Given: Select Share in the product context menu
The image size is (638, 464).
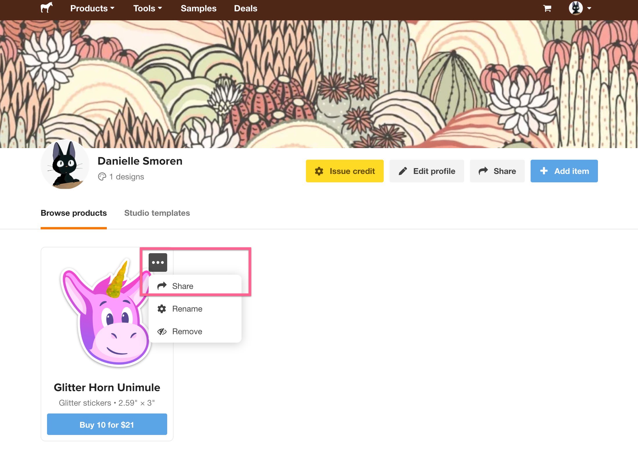Looking at the screenshot, I should pyautogui.click(x=182, y=286).
